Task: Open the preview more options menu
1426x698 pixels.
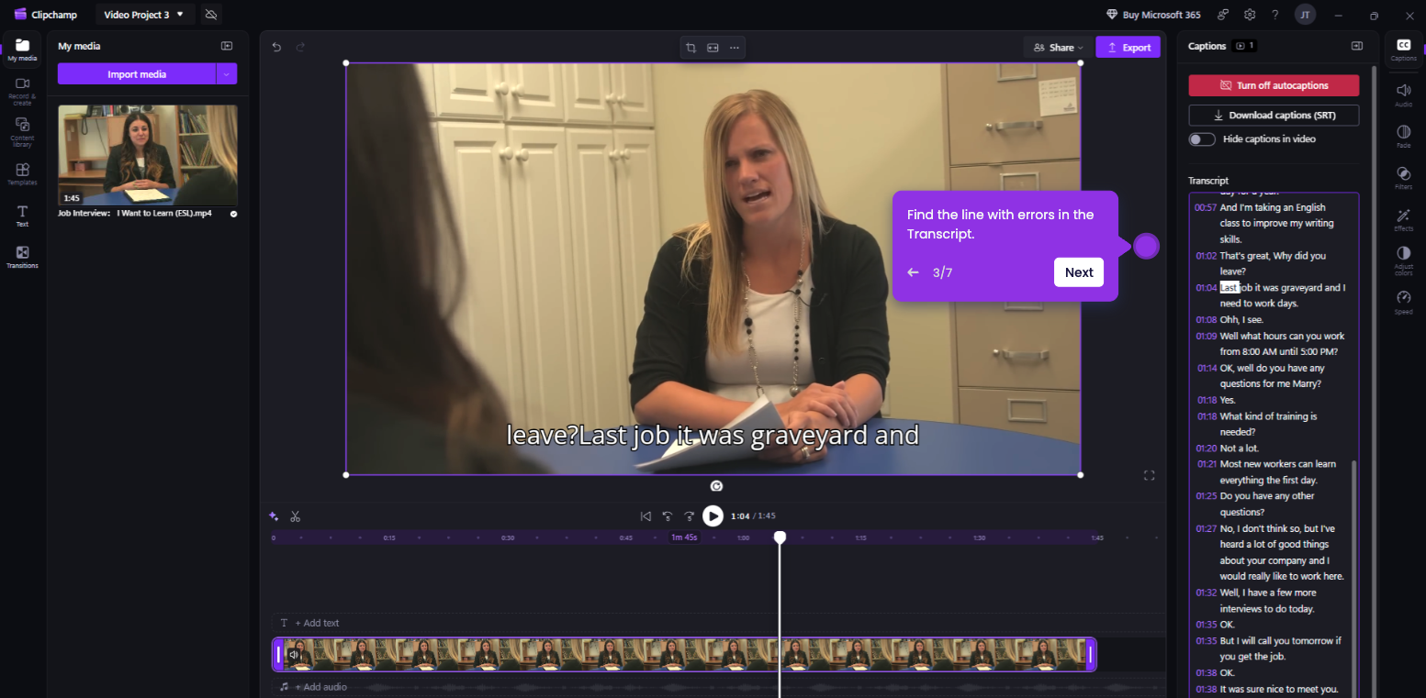Action: click(735, 48)
